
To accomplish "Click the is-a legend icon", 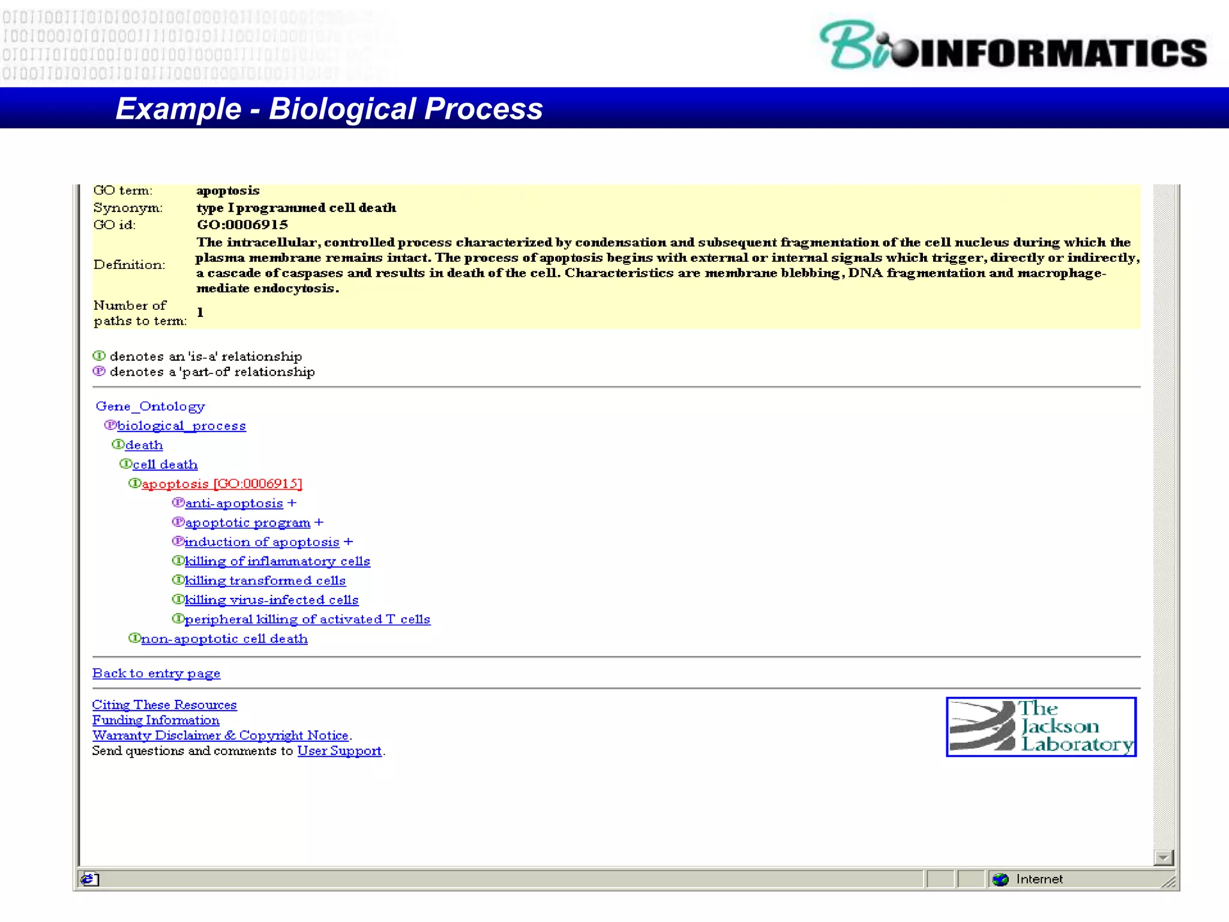I will [99, 356].
